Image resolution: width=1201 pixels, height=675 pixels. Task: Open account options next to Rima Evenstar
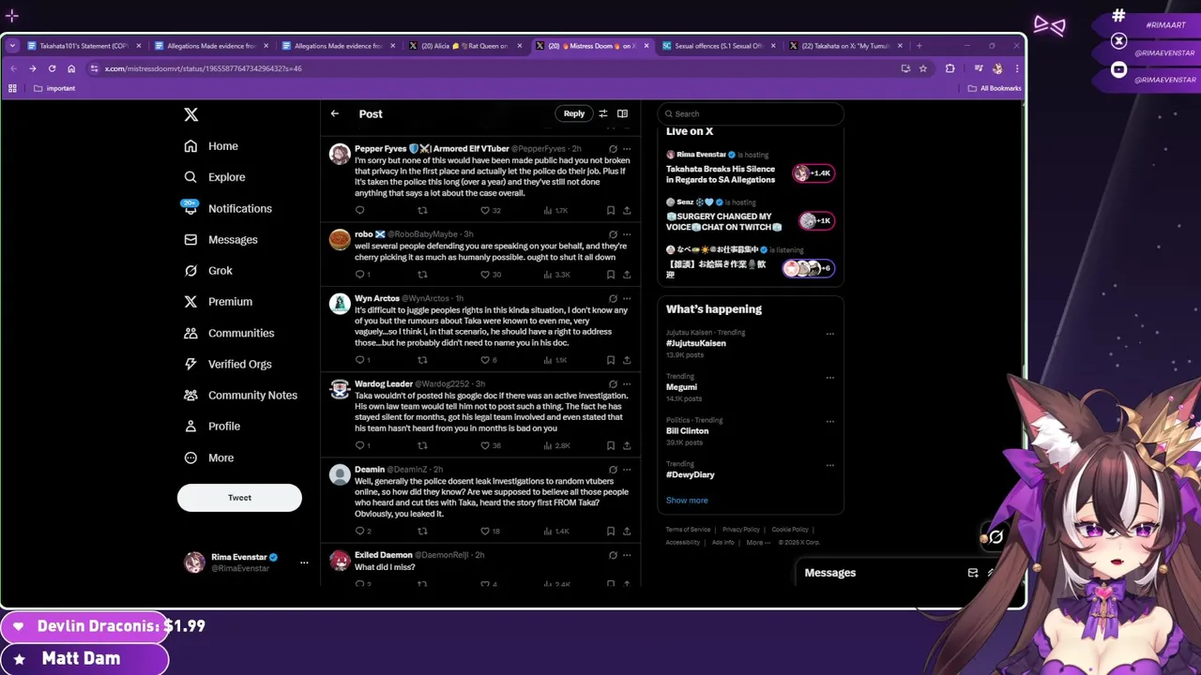pyautogui.click(x=304, y=562)
